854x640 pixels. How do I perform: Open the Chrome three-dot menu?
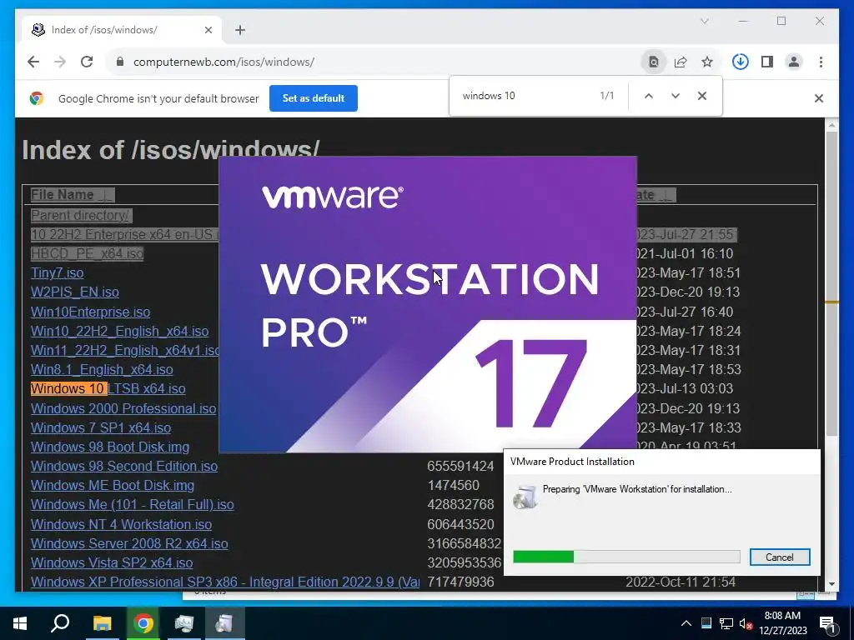coord(821,62)
